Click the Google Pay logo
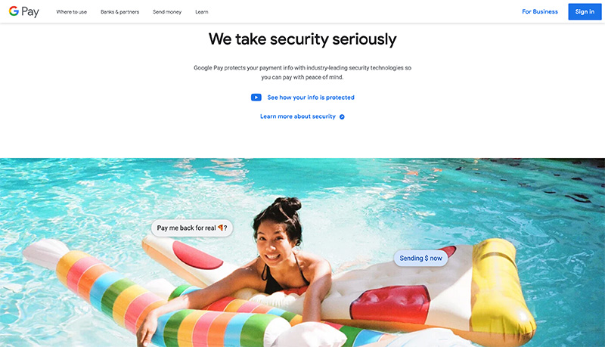This screenshot has height=347, width=605. click(24, 11)
